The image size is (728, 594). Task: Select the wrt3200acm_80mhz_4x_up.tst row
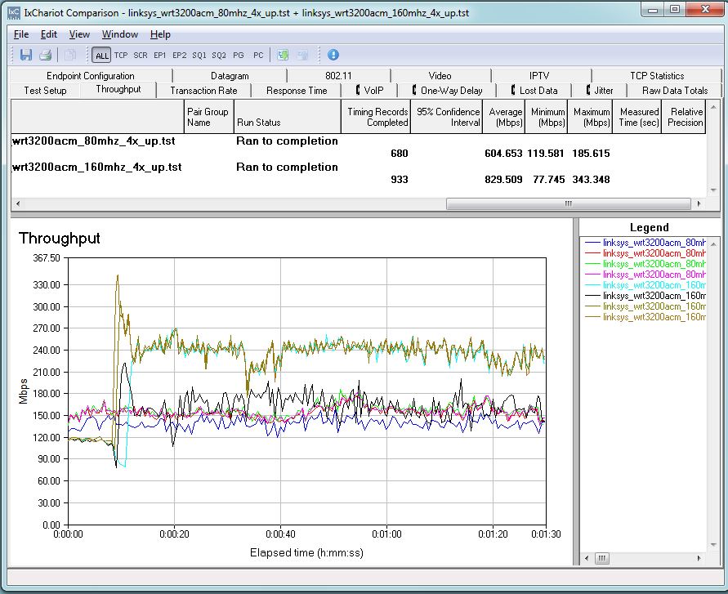coord(358,141)
